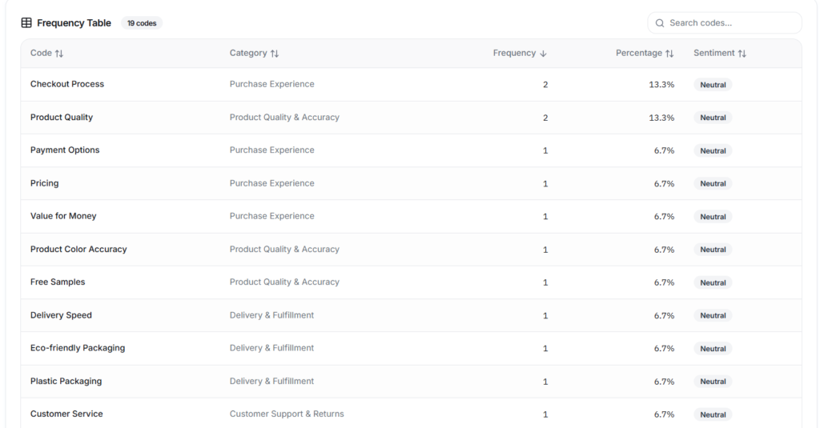This screenshot has width=820, height=428.
Task: Click the Value for Money code
Action: coord(63,216)
